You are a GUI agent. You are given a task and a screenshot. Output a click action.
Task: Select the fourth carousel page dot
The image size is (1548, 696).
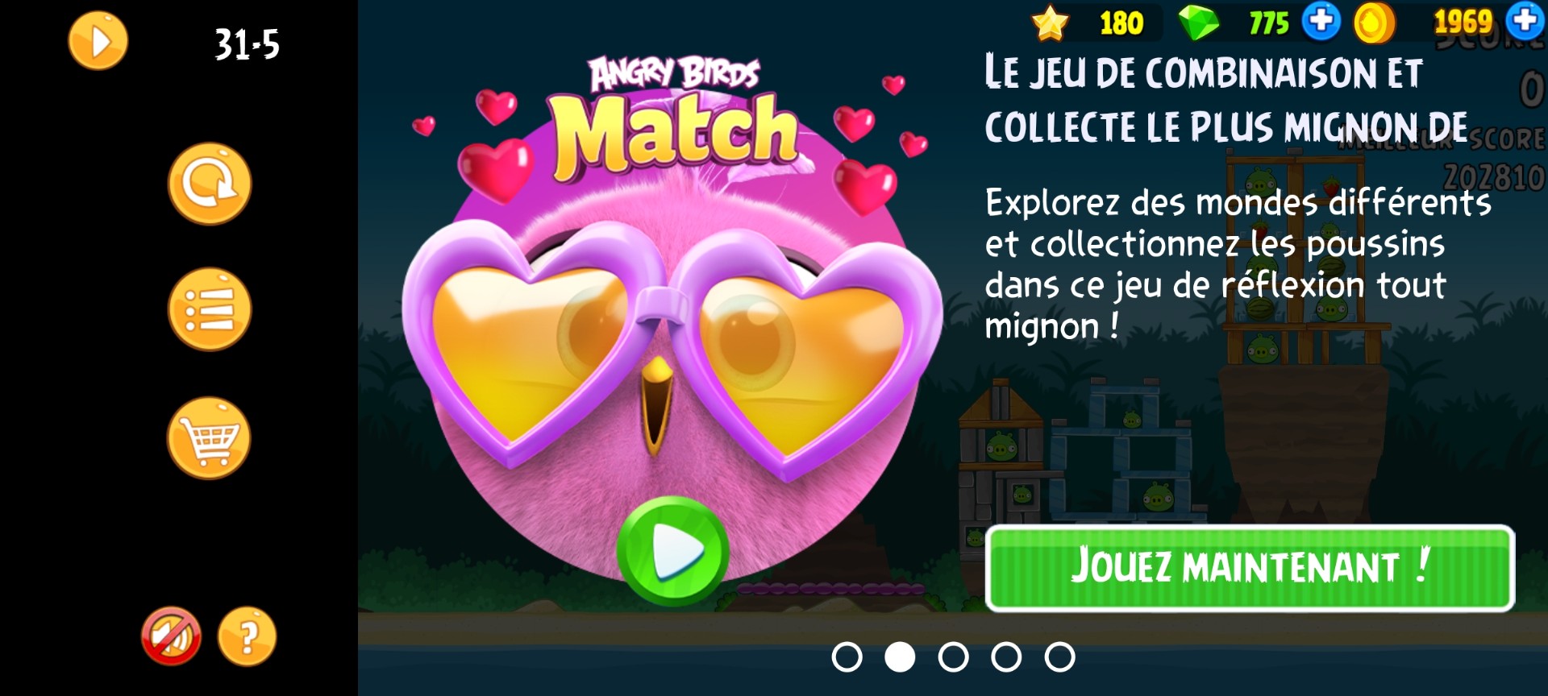click(x=1006, y=657)
